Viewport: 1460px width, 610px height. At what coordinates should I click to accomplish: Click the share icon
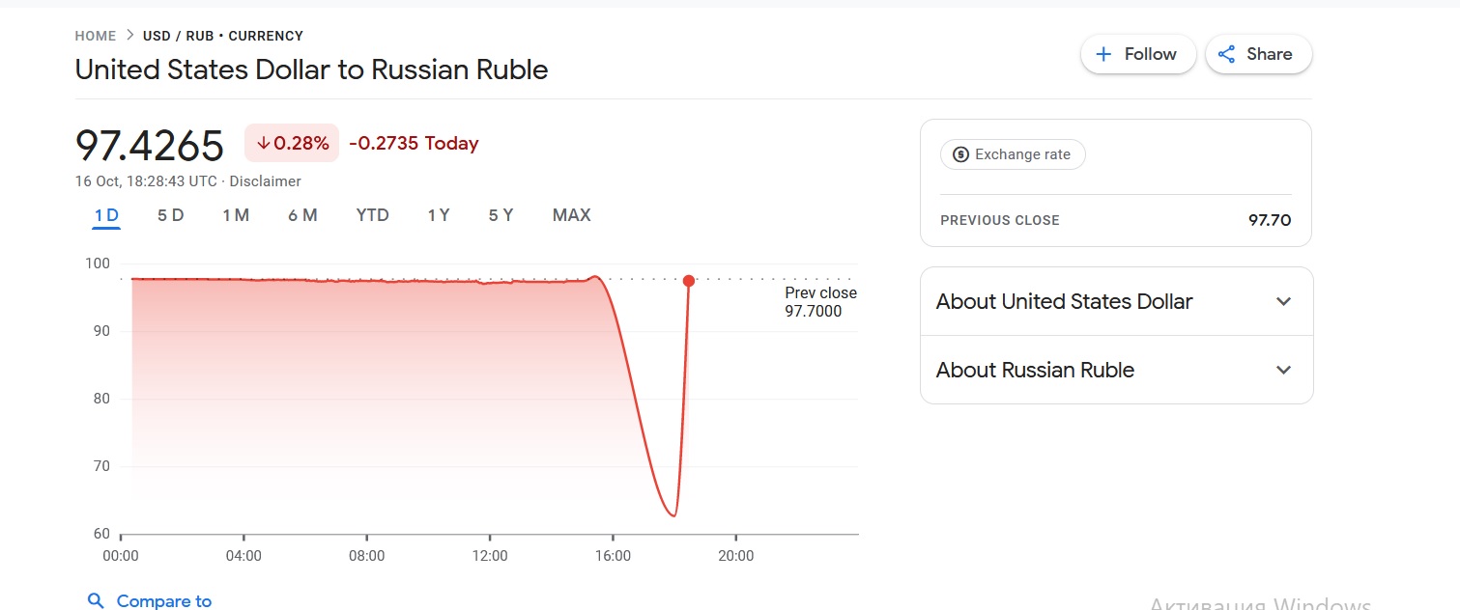[1226, 54]
